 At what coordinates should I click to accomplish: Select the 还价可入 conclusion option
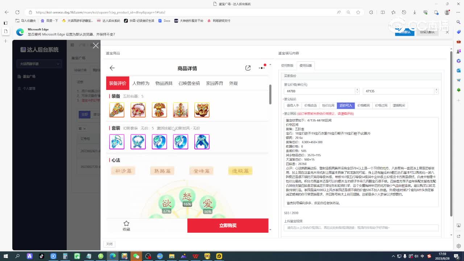tap(346, 105)
